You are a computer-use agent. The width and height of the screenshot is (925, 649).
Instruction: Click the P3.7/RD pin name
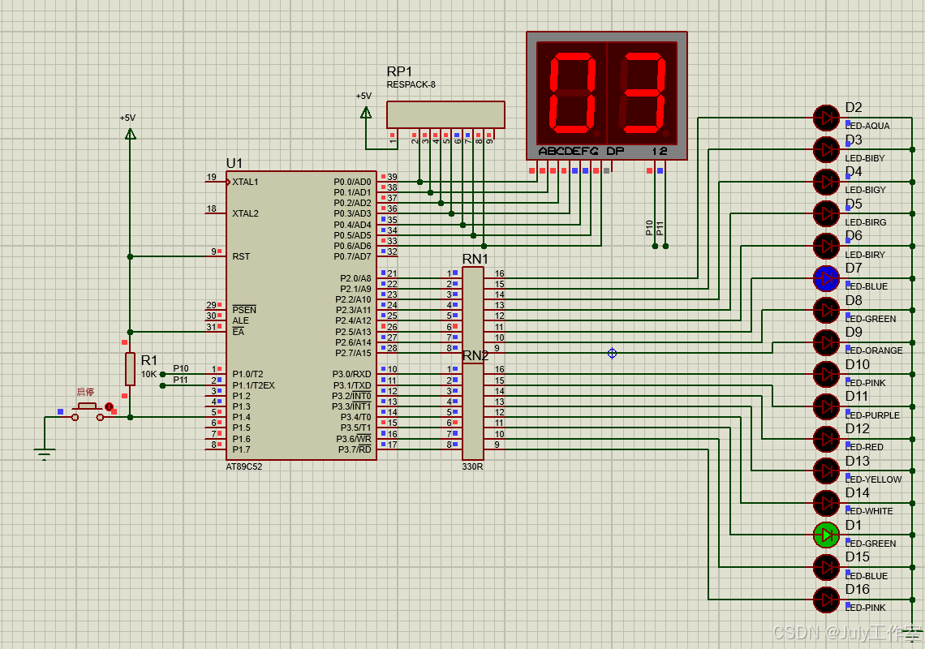coord(355,449)
